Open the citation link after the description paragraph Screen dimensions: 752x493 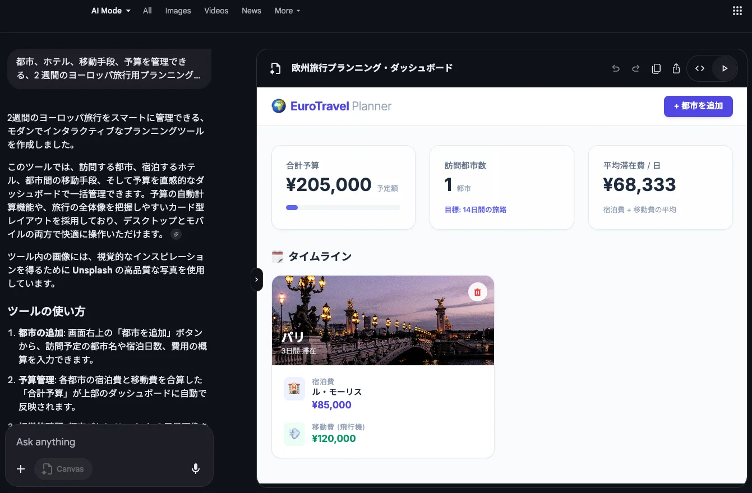coord(176,234)
